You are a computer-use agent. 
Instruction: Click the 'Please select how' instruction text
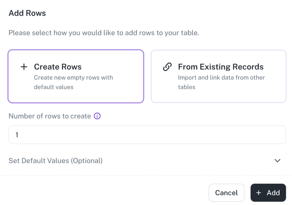tap(104, 33)
